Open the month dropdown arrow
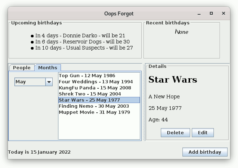The height and width of the screenshot is (168, 238). tap(49, 82)
